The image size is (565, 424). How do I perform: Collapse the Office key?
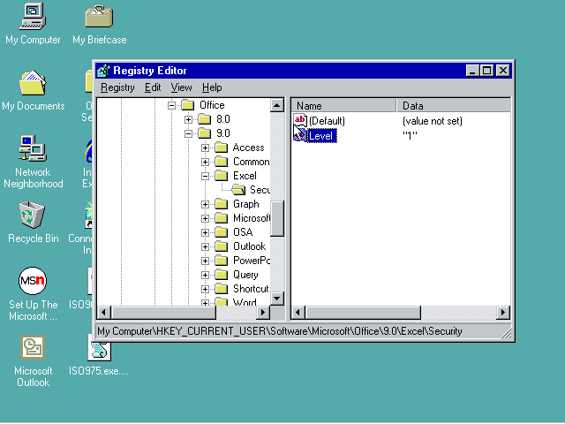(172, 105)
